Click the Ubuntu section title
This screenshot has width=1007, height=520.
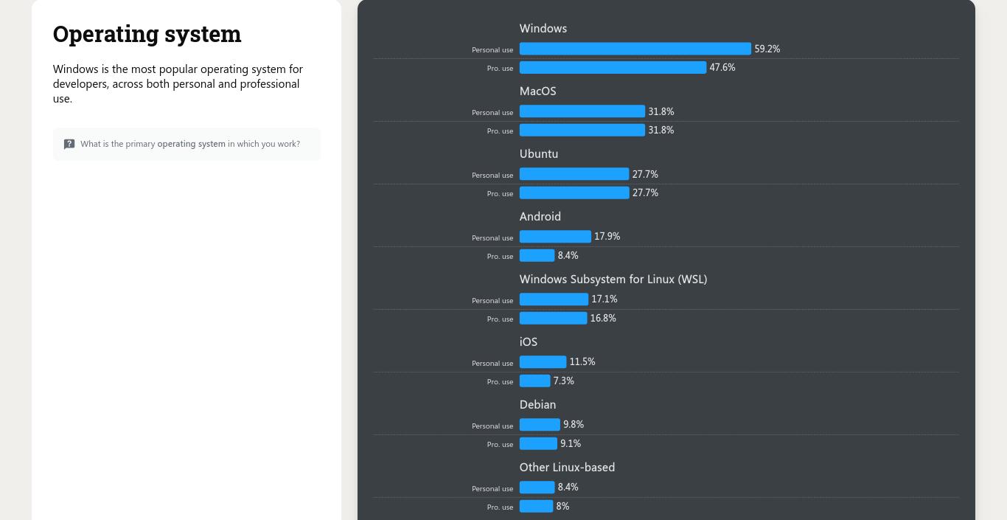[x=538, y=153]
